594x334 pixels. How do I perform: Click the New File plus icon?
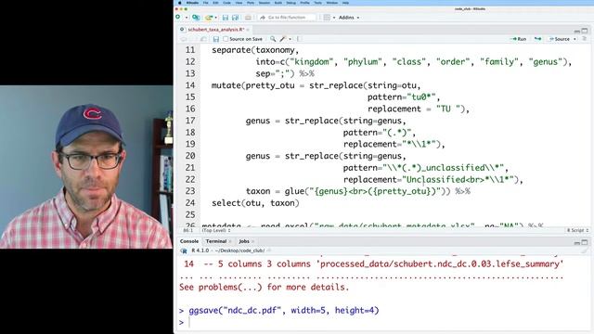point(178,18)
